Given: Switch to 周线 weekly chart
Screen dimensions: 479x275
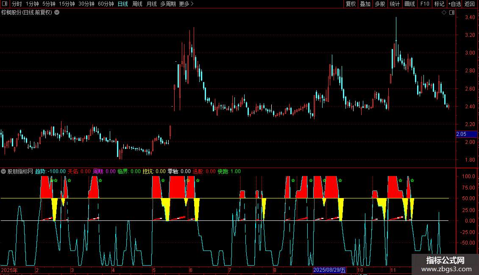Looking at the screenshot, I should click(137, 4).
